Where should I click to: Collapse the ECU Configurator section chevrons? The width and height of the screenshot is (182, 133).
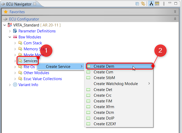175,19
